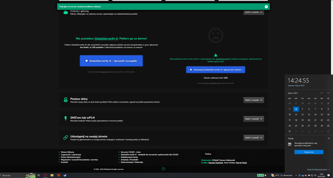Select July 15 in the calendar
Viewport: 333px width, 178px height.
322,115
